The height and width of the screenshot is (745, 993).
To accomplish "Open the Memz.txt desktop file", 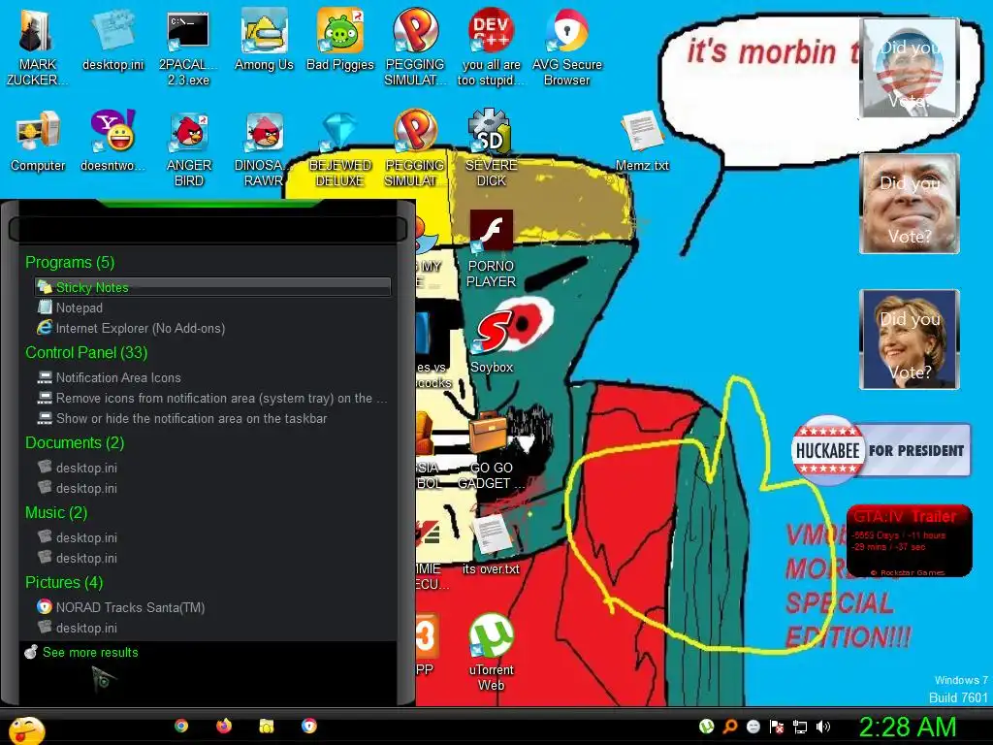I will (642, 141).
